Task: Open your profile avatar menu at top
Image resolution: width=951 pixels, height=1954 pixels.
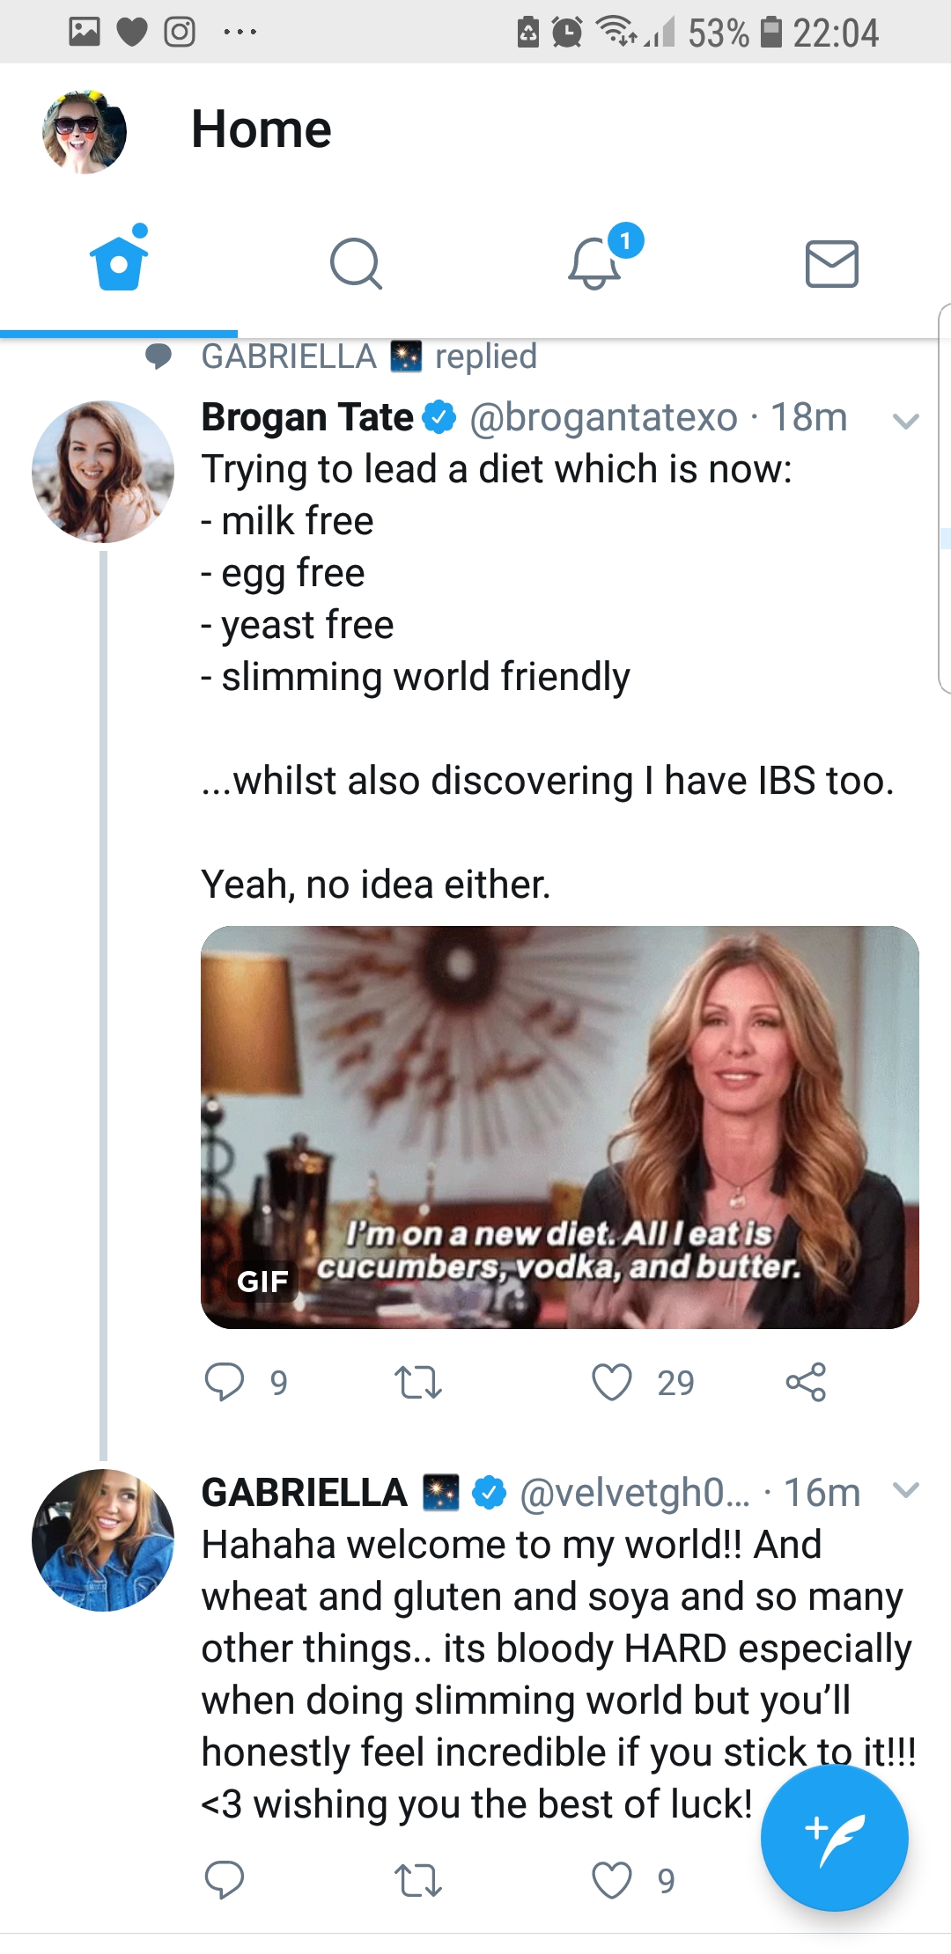Action: (85, 132)
